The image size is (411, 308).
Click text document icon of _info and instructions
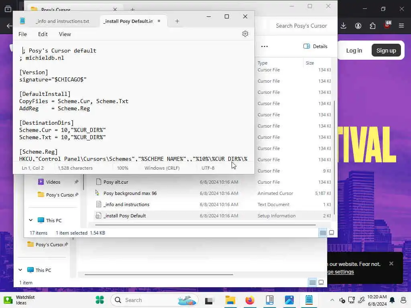pyautogui.click(x=99, y=204)
